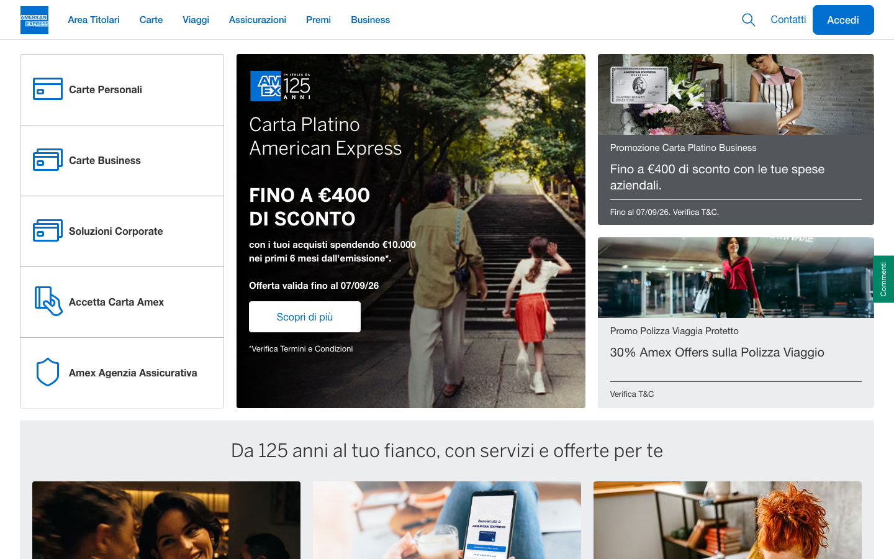
Task: Click the Accedi login button
Action: tap(843, 20)
